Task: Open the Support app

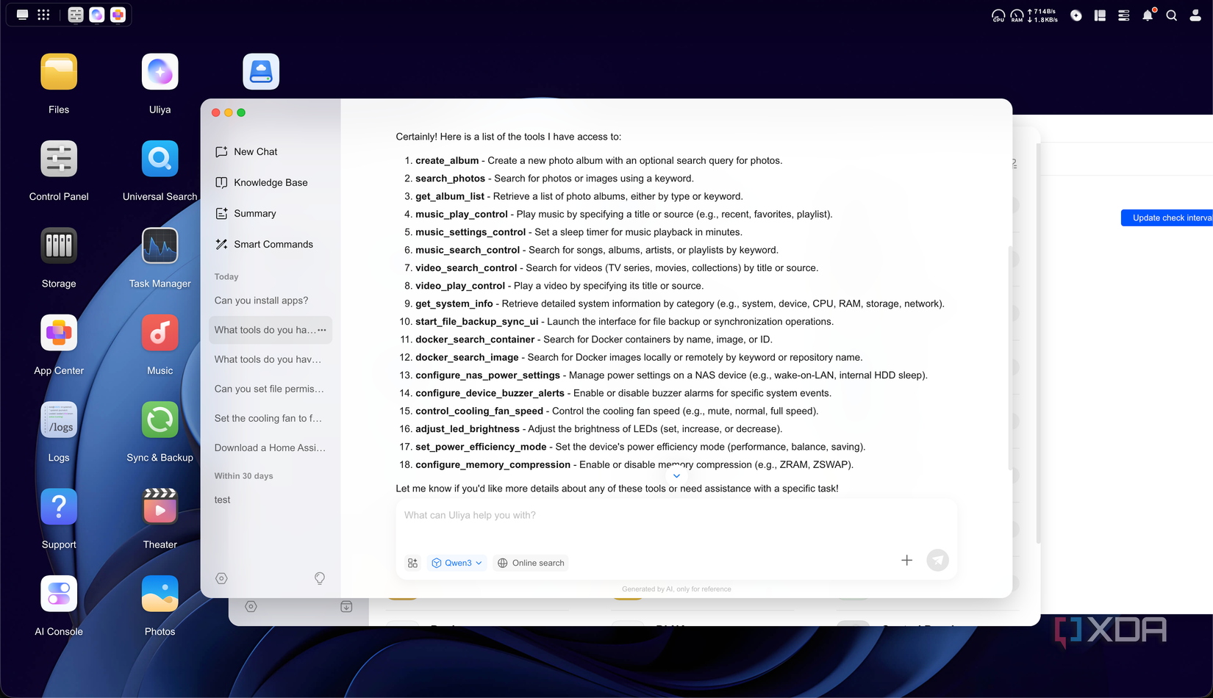Action: click(x=59, y=507)
